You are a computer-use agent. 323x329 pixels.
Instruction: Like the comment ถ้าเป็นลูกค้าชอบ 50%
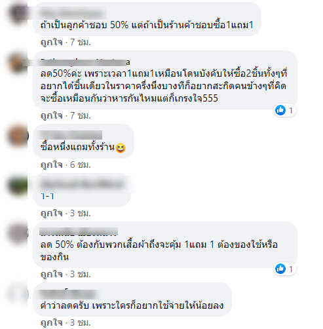click(x=52, y=42)
